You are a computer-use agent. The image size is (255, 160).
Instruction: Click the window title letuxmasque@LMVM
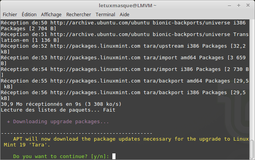click(x=127, y=5)
